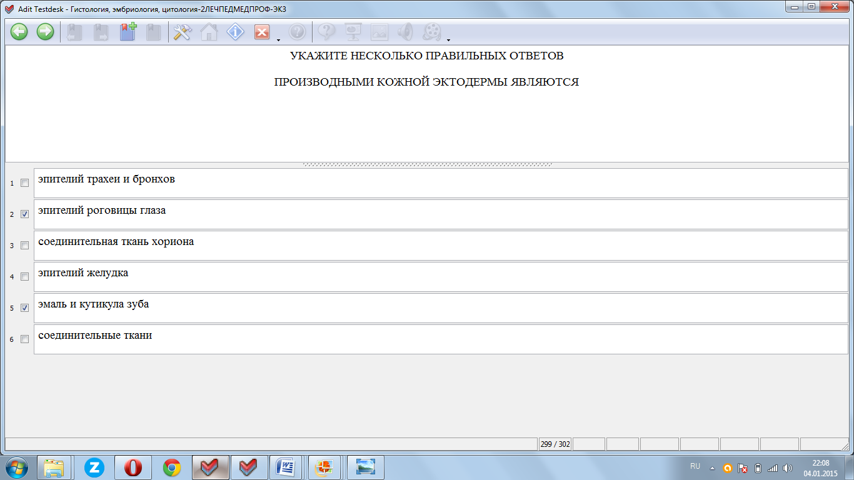Click the orange circular tray icon

(727, 467)
